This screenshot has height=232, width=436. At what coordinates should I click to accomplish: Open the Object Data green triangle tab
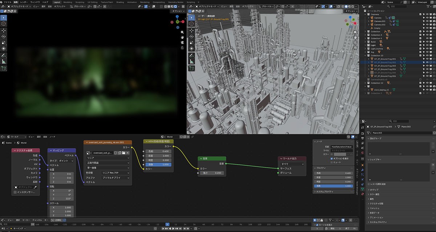click(x=362, y=189)
